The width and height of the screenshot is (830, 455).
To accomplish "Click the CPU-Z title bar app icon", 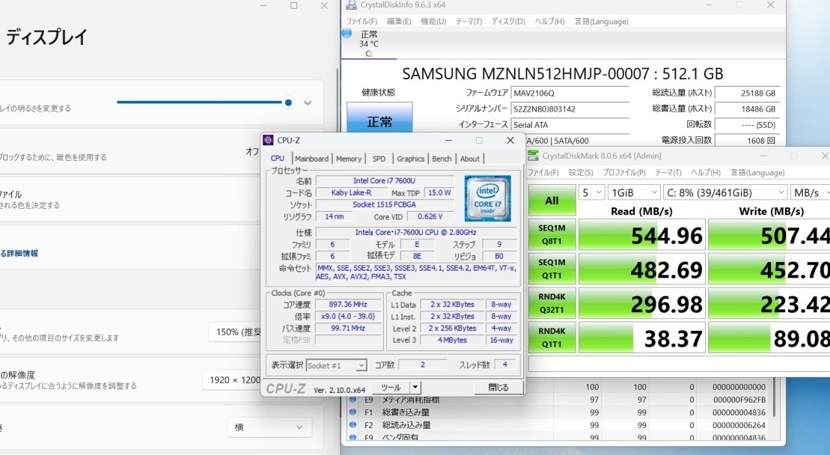I will [269, 140].
